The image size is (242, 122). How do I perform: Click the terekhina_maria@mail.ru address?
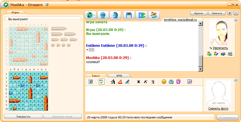[x=180, y=20]
